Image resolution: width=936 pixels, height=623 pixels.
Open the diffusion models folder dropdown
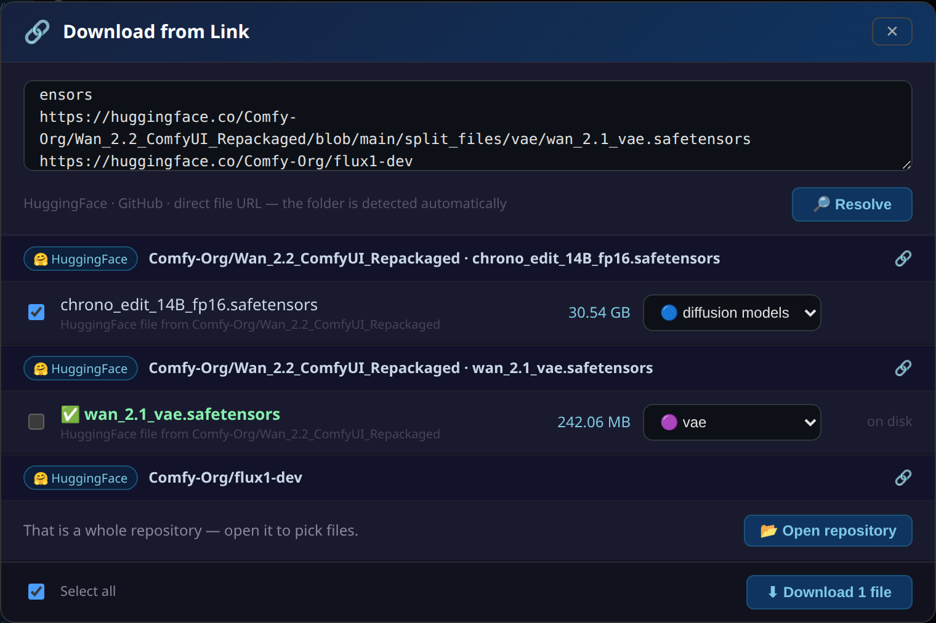[x=732, y=313]
